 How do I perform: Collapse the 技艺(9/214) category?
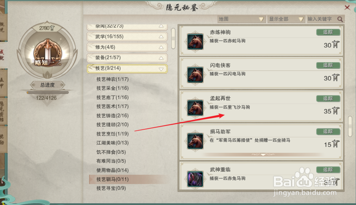pyautogui.click(x=127, y=68)
